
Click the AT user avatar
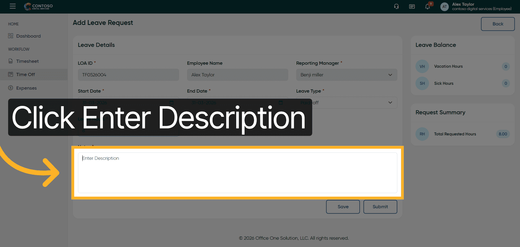click(x=444, y=6)
